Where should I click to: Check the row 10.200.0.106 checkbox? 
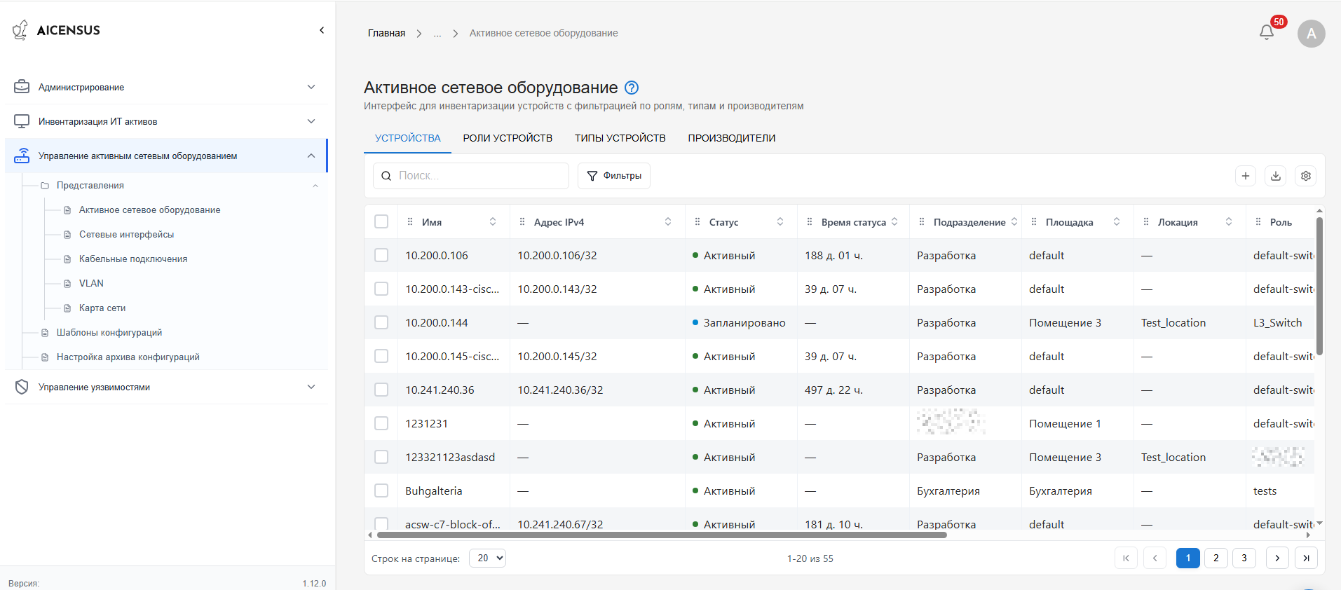(381, 255)
